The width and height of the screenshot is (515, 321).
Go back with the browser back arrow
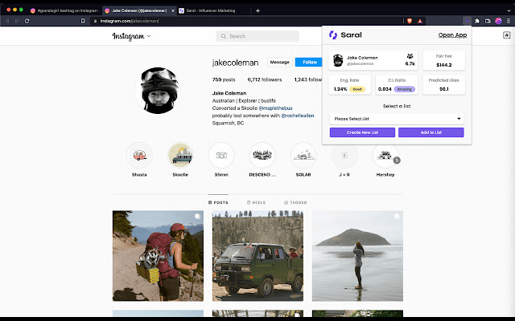click(x=7, y=21)
